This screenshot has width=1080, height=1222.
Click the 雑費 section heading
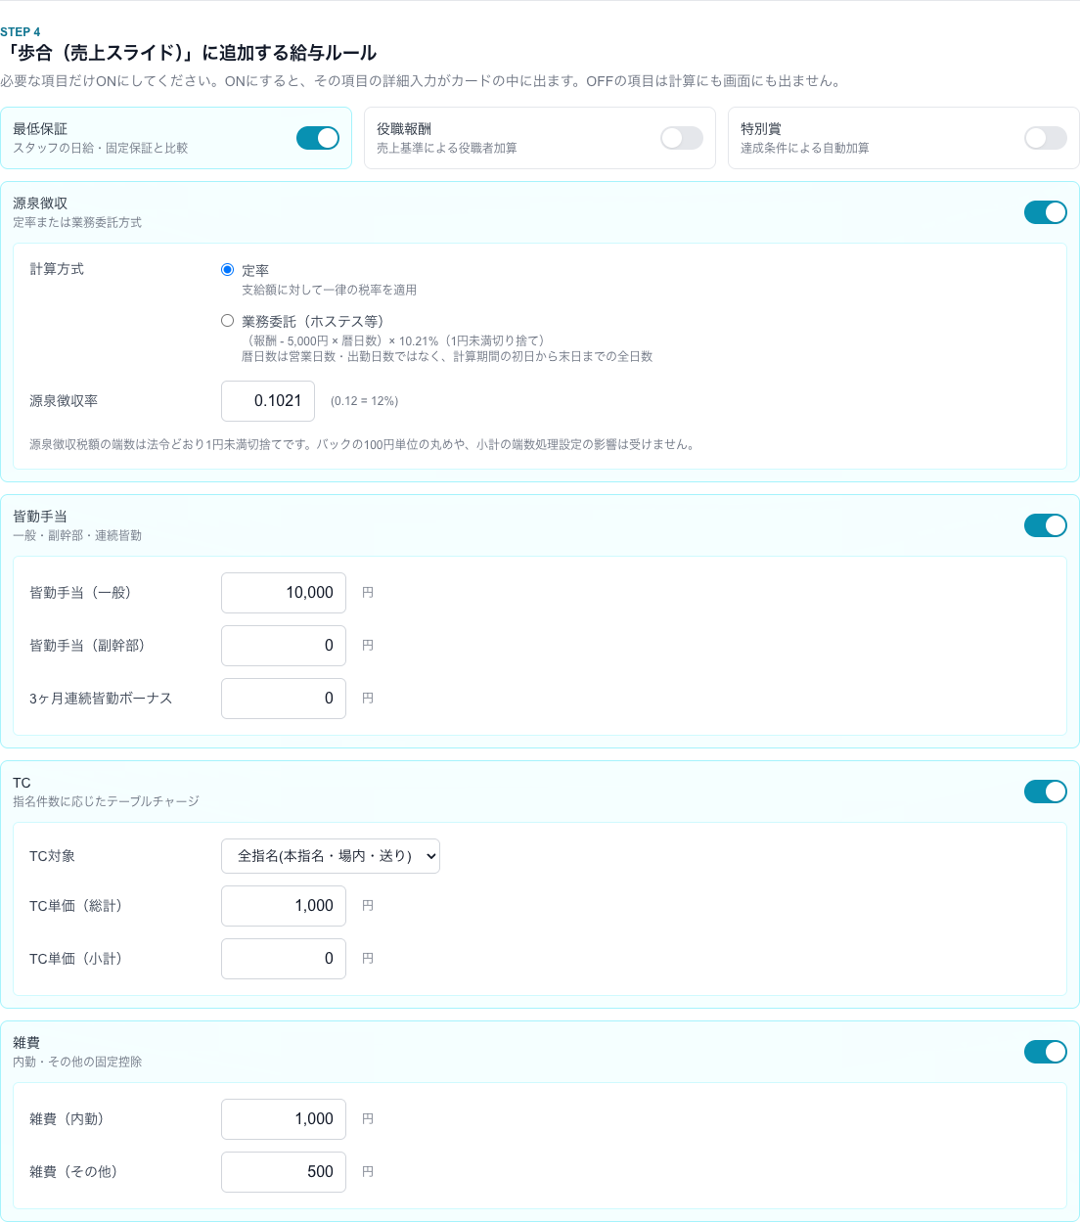[26, 1043]
